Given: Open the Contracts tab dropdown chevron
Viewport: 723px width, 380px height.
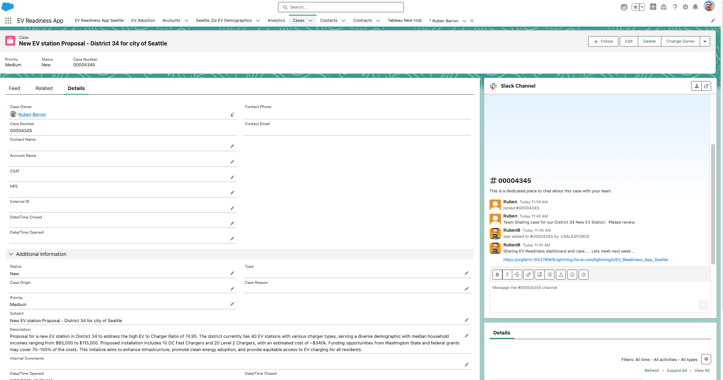Looking at the screenshot, I should click(378, 21).
